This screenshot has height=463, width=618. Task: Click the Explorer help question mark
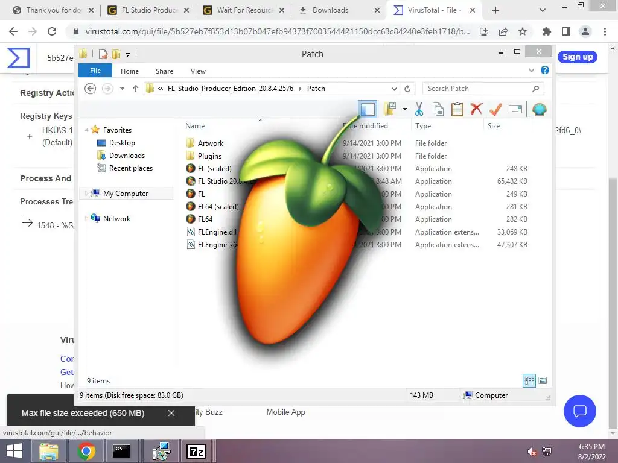(545, 70)
